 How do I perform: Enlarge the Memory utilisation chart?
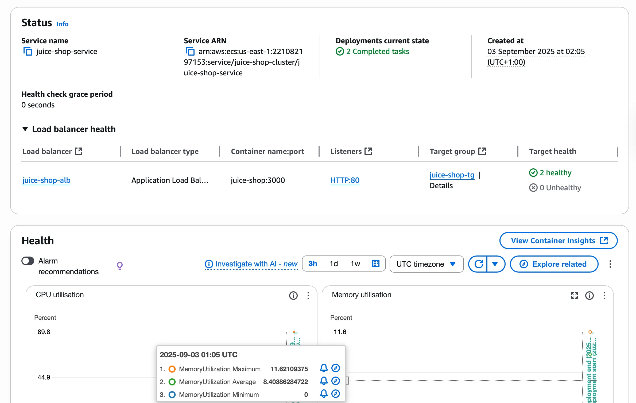[574, 295]
